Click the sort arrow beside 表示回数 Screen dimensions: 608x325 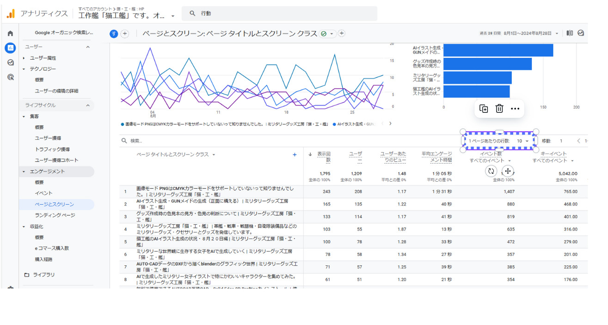pos(310,154)
